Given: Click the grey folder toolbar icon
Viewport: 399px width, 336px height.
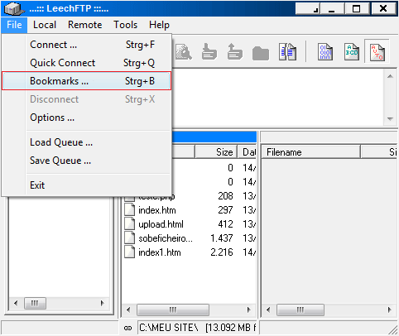Looking at the screenshot, I should click(x=261, y=53).
